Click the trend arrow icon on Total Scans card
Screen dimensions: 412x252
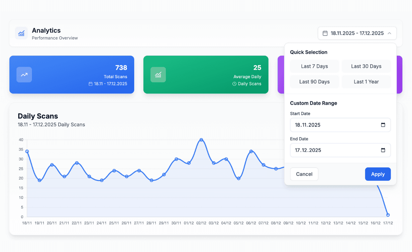(24, 75)
